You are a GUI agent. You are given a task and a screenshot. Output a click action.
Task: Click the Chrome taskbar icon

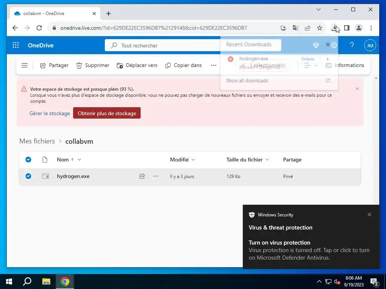(65, 281)
